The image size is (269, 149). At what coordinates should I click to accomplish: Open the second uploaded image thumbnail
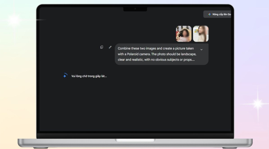(201, 34)
